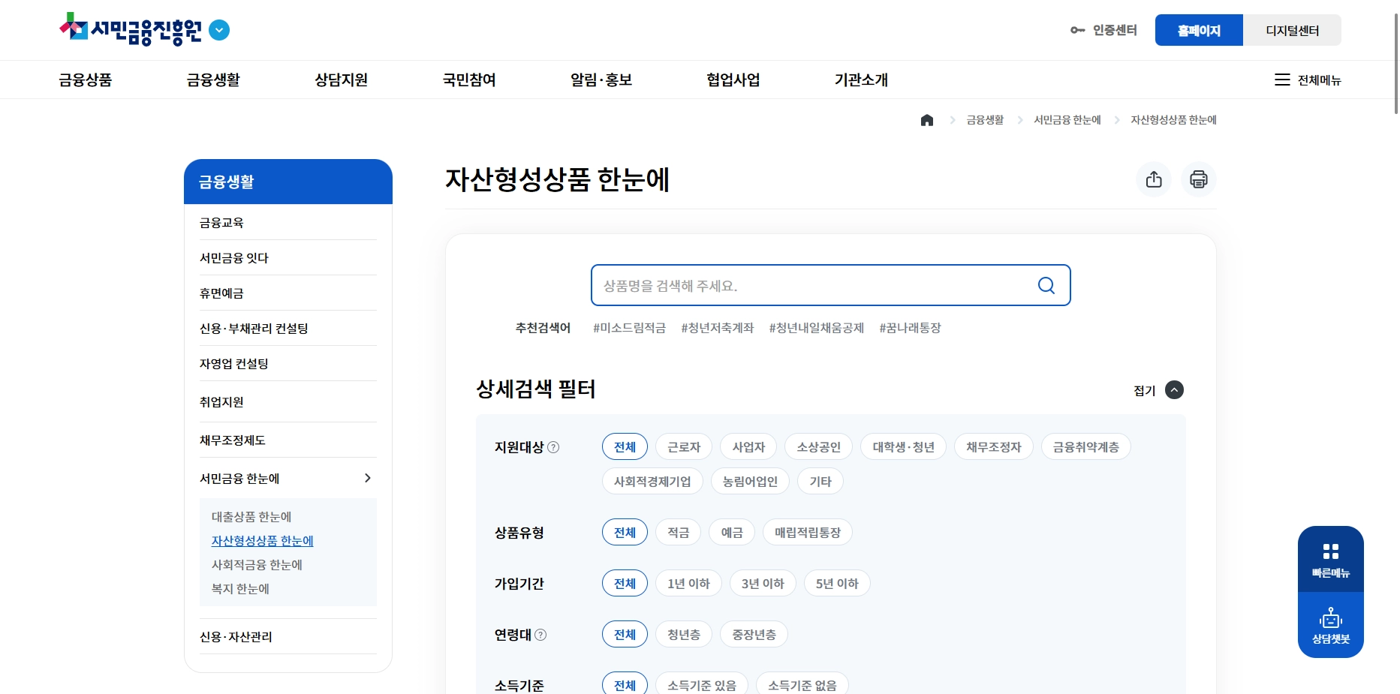Image resolution: width=1400 pixels, height=694 pixels.
Task: Select 예금 product type chip
Action: [732, 533]
